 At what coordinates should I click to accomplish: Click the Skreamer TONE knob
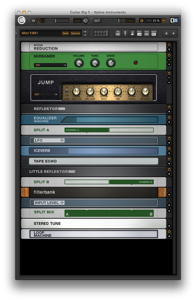click(95, 63)
